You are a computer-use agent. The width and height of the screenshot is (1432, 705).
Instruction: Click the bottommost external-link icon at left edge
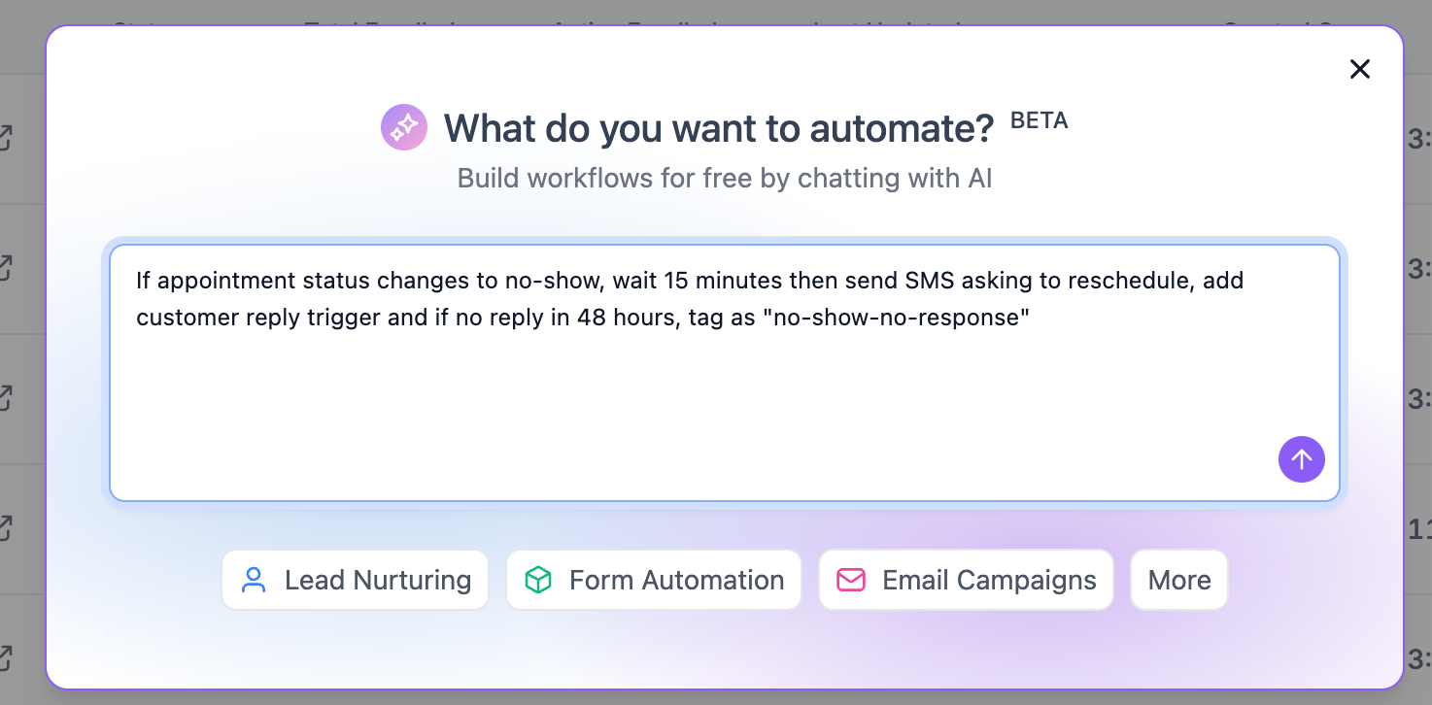click(5, 658)
